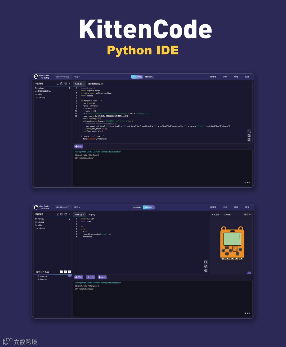Click the 运行 run button in the 喵比特 window
Screen dimensions: 286x347
[79, 277]
